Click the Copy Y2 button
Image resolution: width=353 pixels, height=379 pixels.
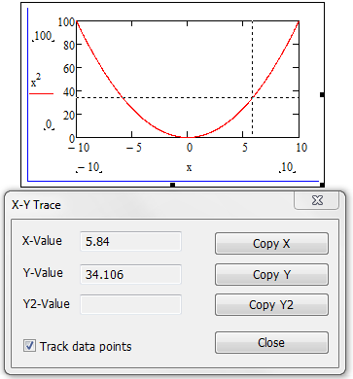click(x=271, y=305)
